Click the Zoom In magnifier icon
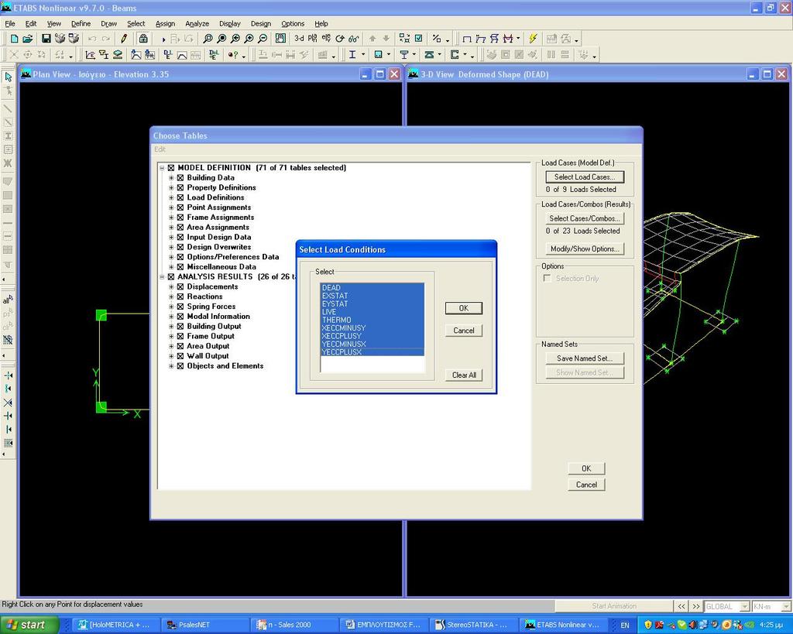 click(249, 39)
